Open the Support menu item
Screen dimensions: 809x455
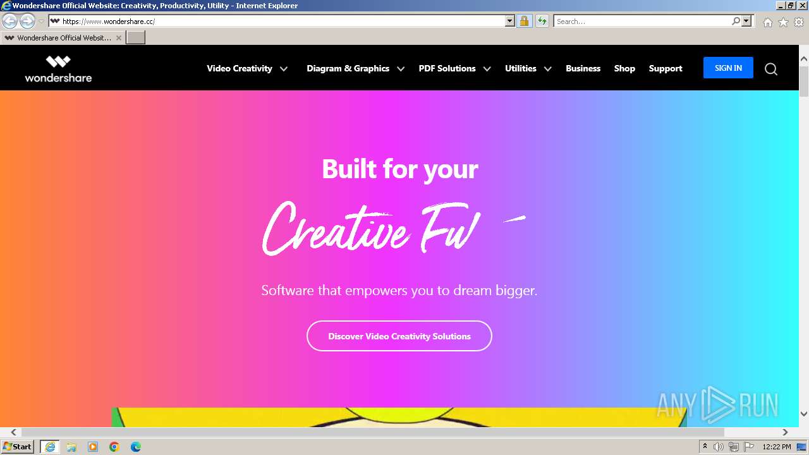(x=666, y=68)
